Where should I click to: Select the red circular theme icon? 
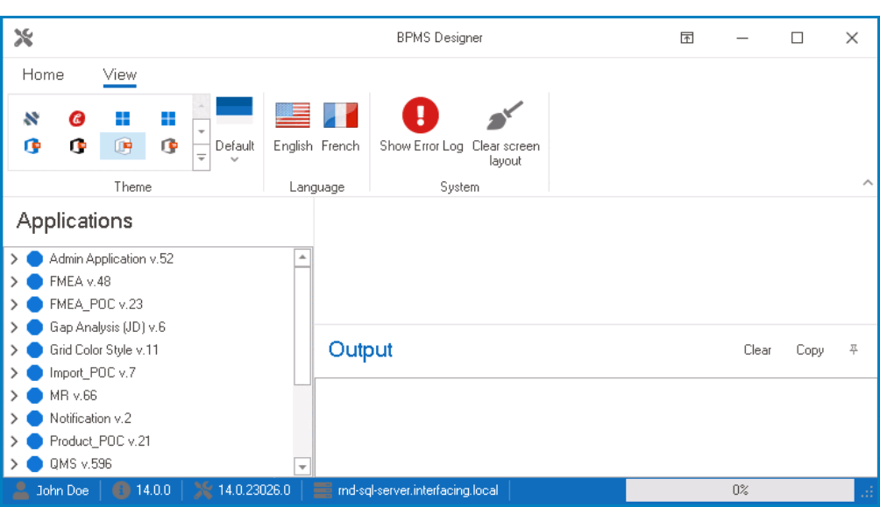(x=77, y=118)
